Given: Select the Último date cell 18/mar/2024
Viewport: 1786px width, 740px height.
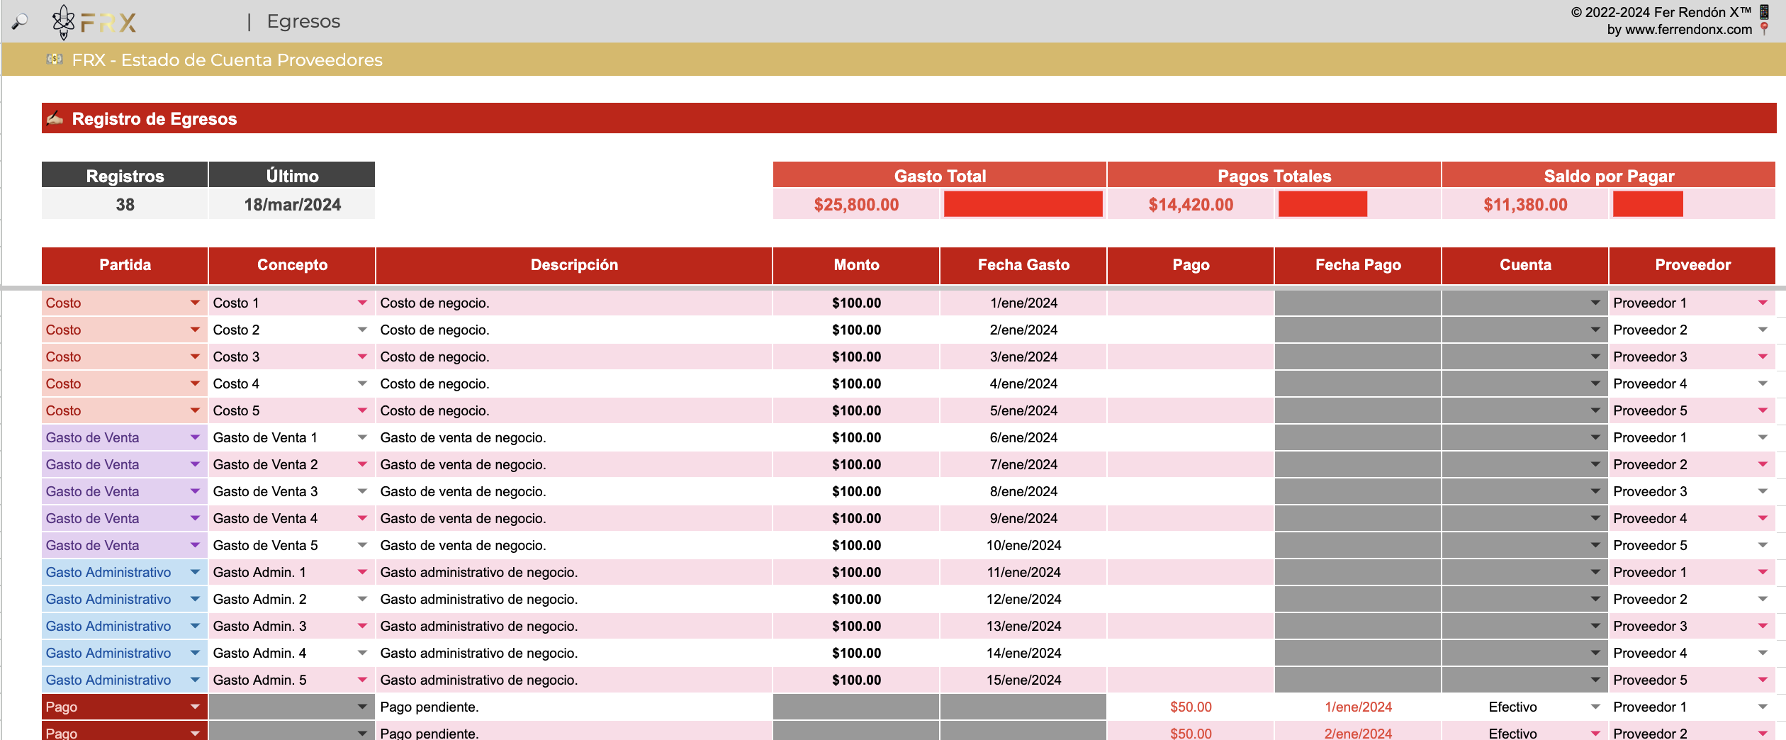Looking at the screenshot, I should [x=292, y=205].
